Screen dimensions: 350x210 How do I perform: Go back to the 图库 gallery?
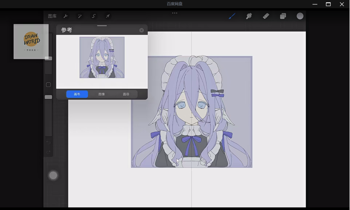click(x=52, y=16)
